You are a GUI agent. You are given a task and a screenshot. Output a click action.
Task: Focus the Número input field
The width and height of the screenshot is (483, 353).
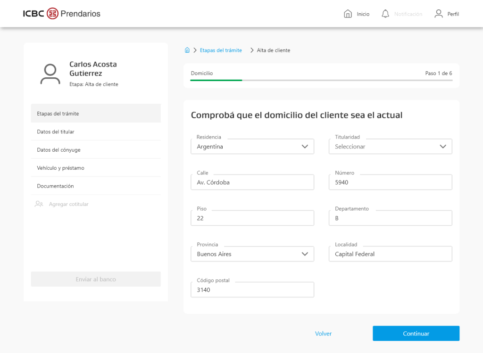coord(390,182)
